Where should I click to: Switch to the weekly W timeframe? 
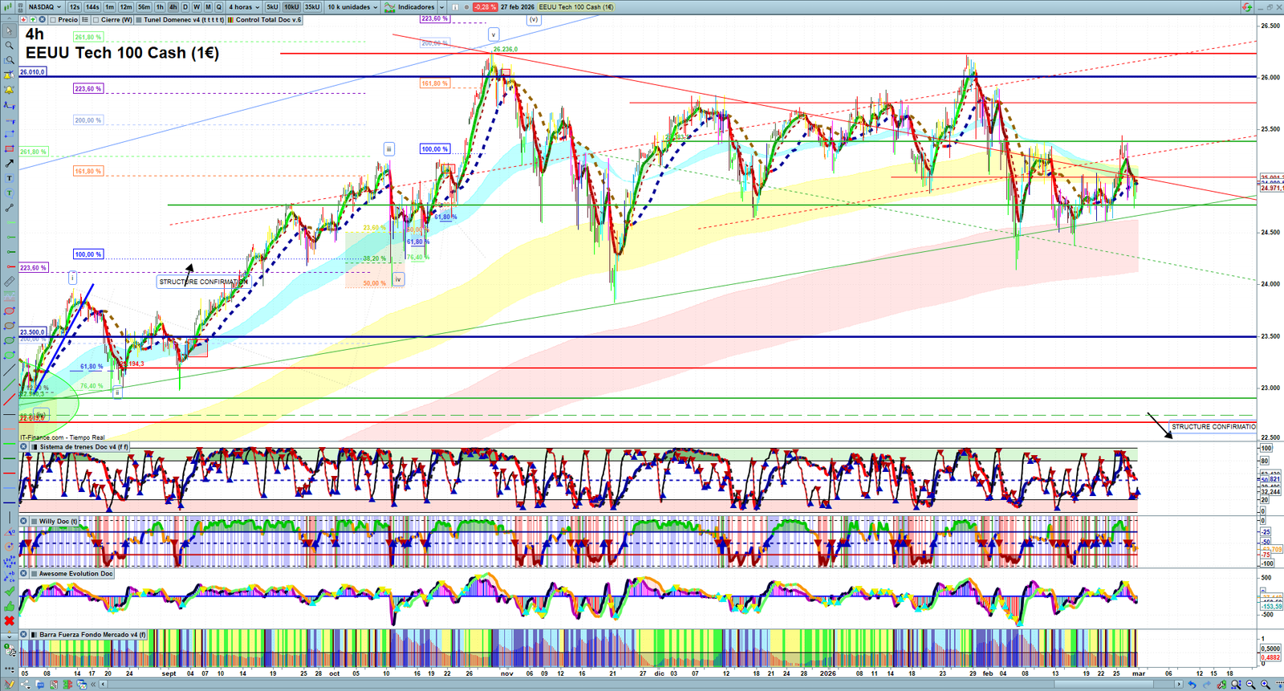197,7
